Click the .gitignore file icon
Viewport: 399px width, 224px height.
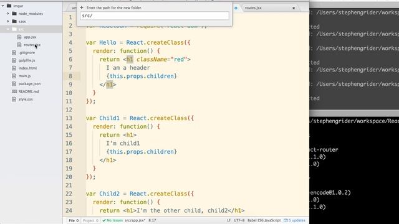(14, 52)
